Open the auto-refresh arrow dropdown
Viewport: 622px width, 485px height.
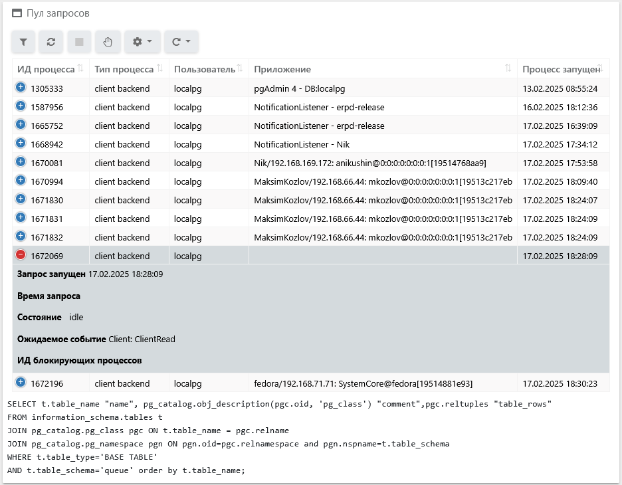pyautogui.click(x=181, y=42)
